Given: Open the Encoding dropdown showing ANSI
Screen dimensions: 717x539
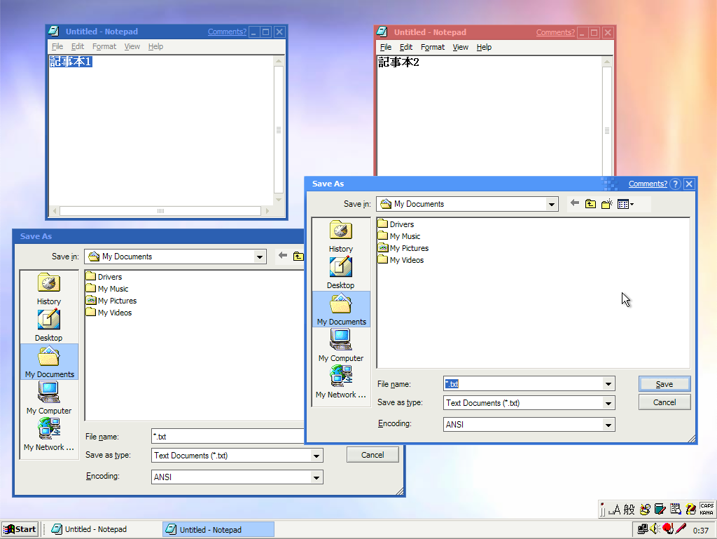Looking at the screenshot, I should 608,424.
